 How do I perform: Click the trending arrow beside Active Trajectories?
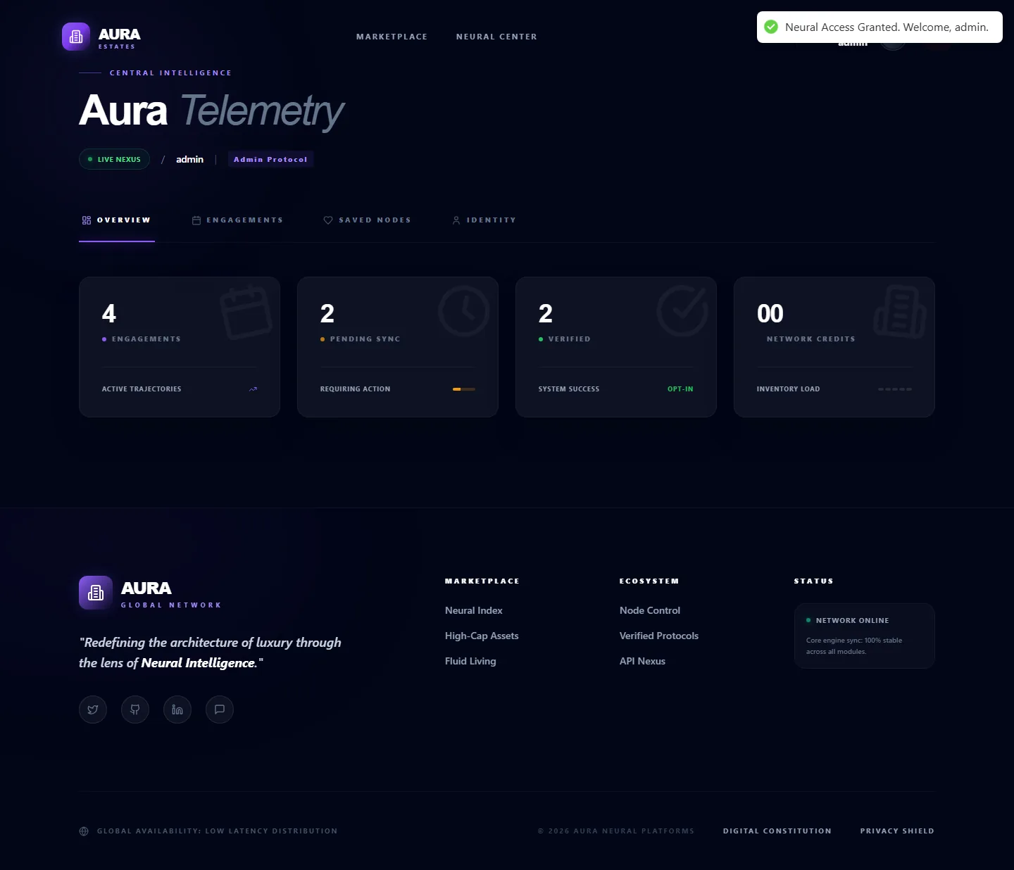[x=253, y=389]
